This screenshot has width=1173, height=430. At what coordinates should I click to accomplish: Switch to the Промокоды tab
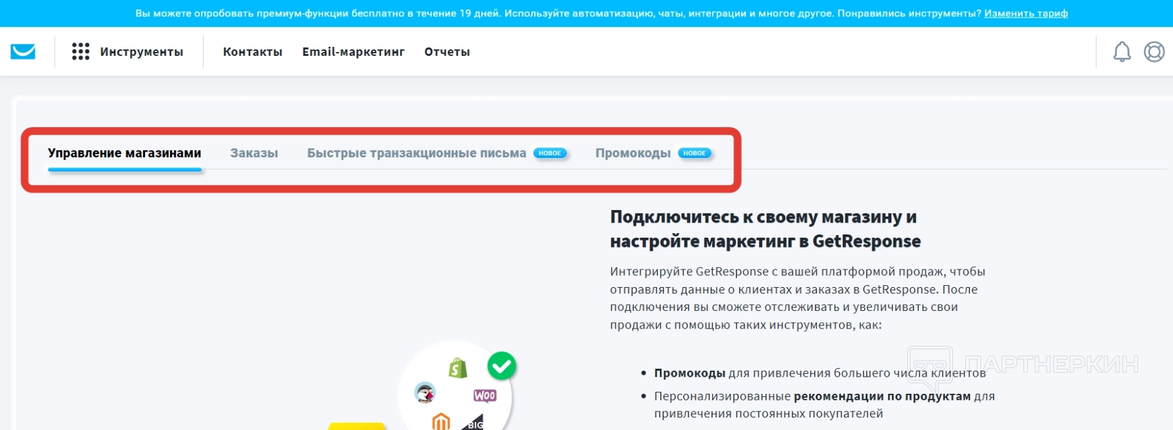coord(633,153)
